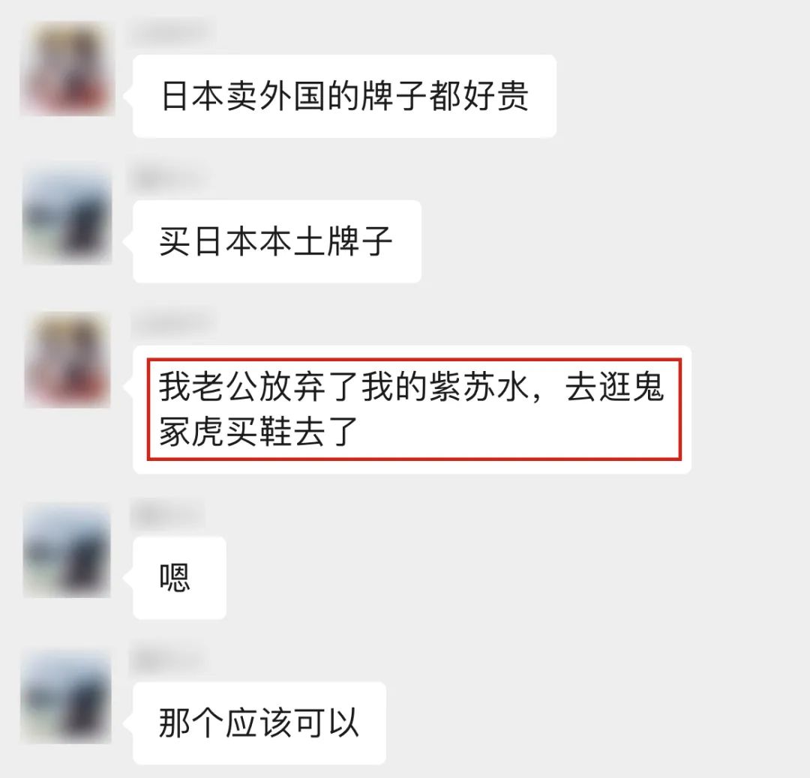
Task: Click the words 去逛鬼 in highlighted message
Action: (x=615, y=387)
